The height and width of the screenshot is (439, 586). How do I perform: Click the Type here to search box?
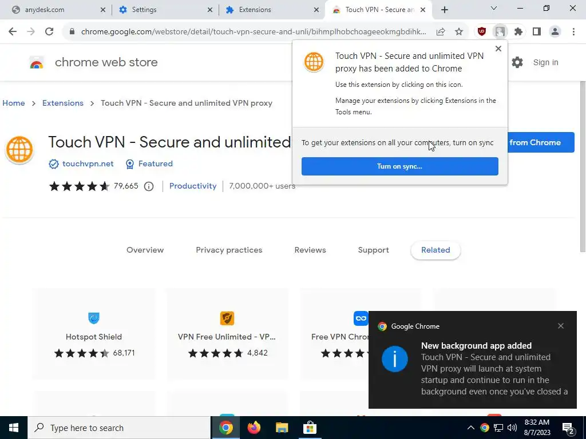coord(119,428)
